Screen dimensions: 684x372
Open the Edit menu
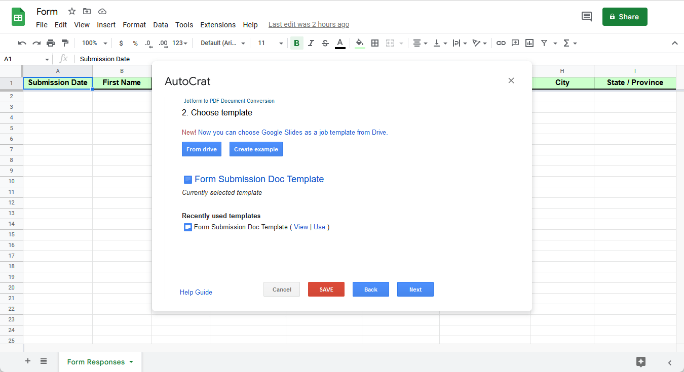[x=61, y=25]
